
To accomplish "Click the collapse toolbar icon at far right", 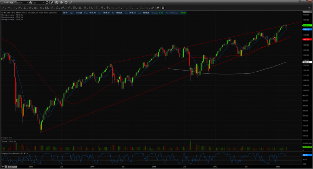I will coord(310,8).
